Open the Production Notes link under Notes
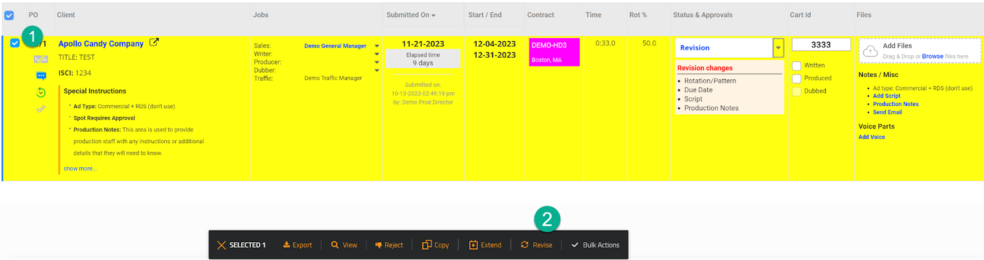 (895, 104)
